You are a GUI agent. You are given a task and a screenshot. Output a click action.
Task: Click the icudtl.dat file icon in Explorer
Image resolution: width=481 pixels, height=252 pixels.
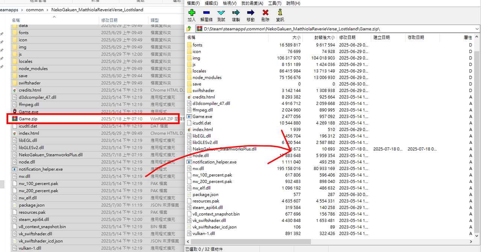[15, 126]
